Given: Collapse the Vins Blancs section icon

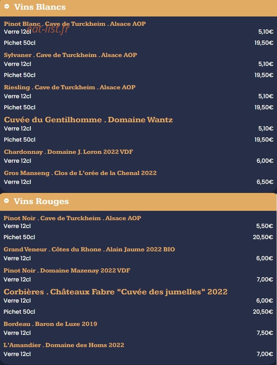Looking at the screenshot, I should point(7,6).
